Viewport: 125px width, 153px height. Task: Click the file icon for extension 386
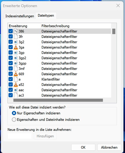pyautogui.click(x=16, y=31)
